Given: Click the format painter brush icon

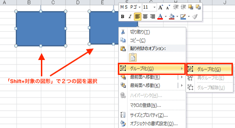Looking at the screenshot, I should [x=195, y=17].
